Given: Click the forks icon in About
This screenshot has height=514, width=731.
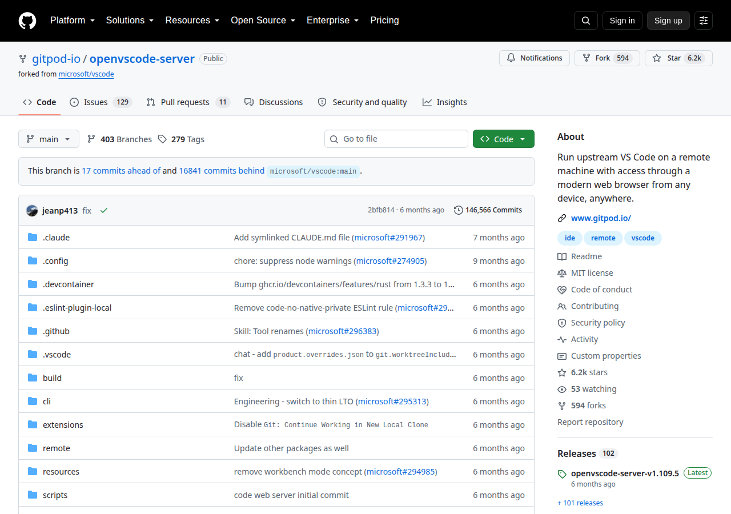Looking at the screenshot, I should (x=562, y=405).
